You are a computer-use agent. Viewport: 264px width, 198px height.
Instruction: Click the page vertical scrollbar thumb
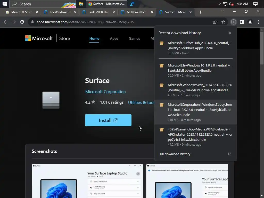click(x=262, y=48)
